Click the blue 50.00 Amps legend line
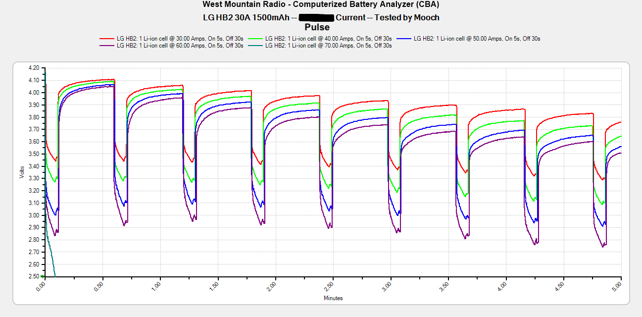 pyautogui.click(x=404, y=39)
